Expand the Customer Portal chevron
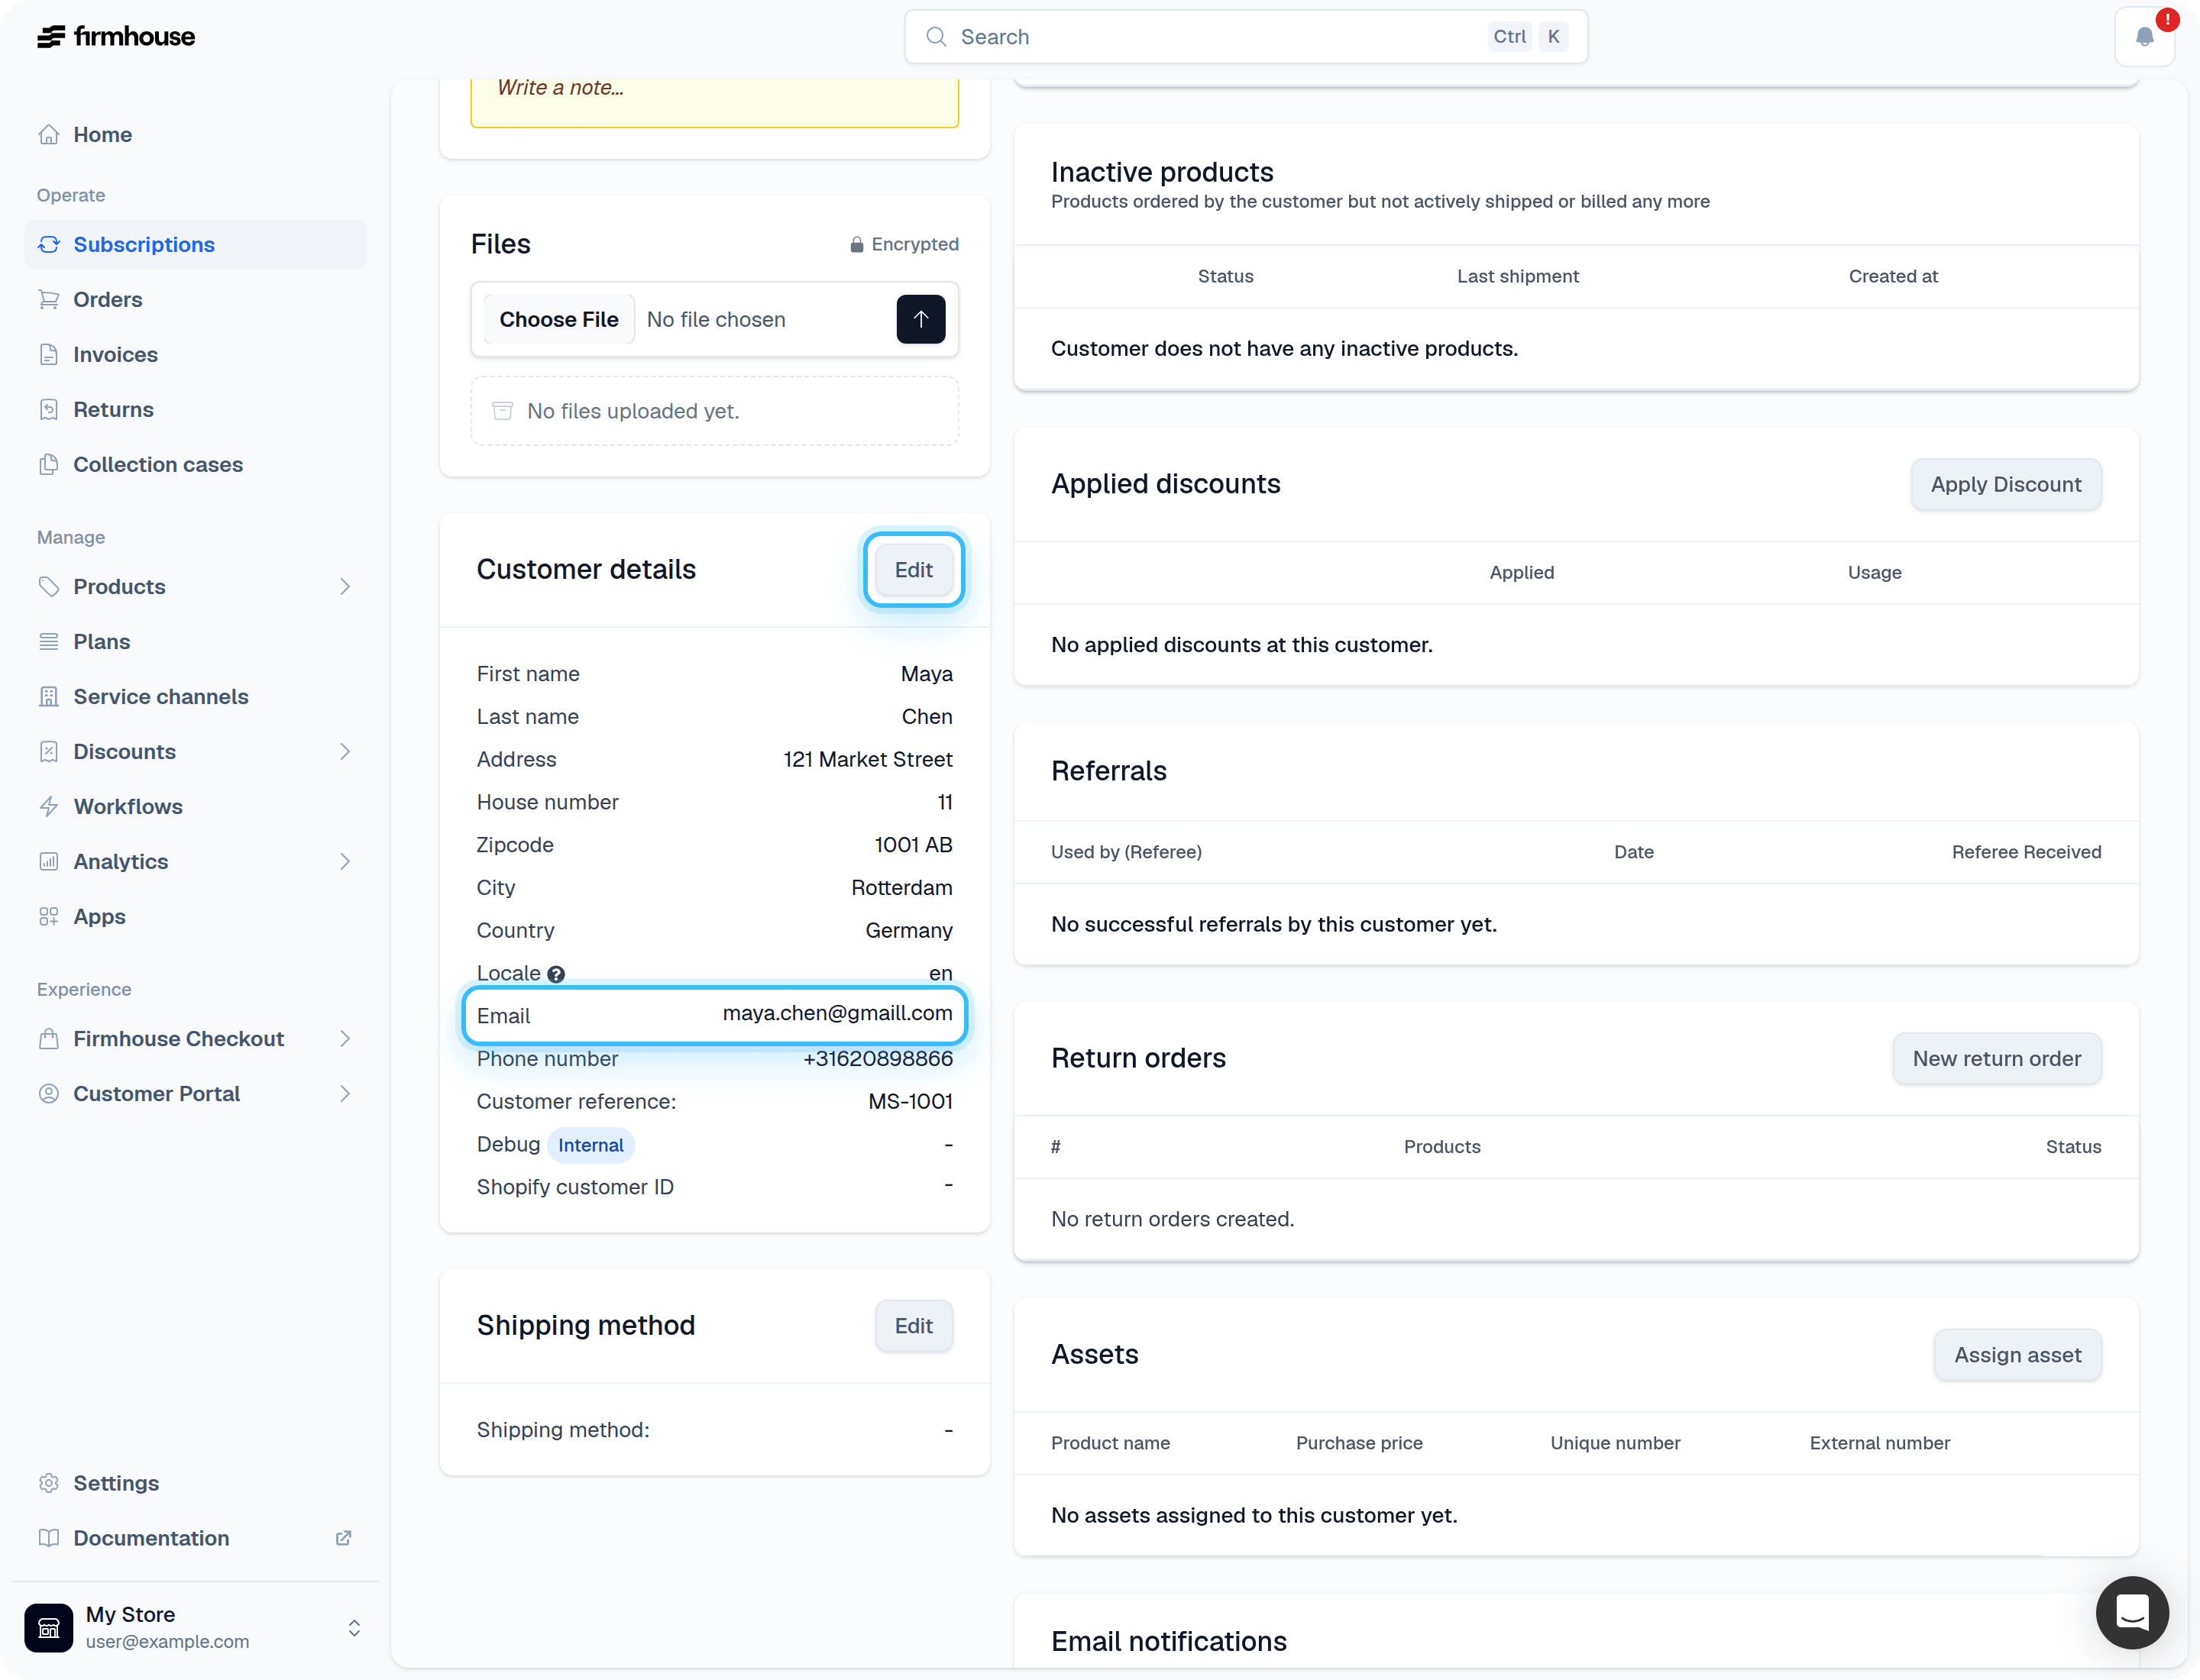This screenshot has height=1680, width=2200. pos(345,1093)
